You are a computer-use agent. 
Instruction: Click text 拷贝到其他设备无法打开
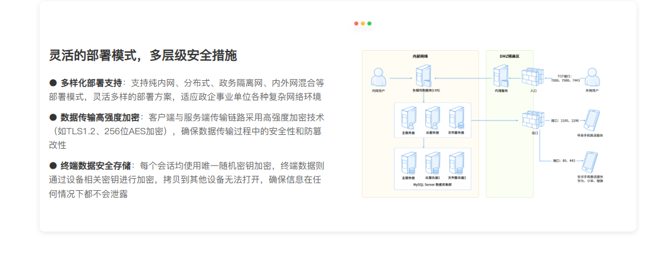(211, 179)
